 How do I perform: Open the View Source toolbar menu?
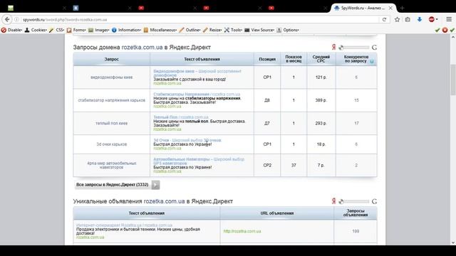pyautogui.click(x=259, y=30)
